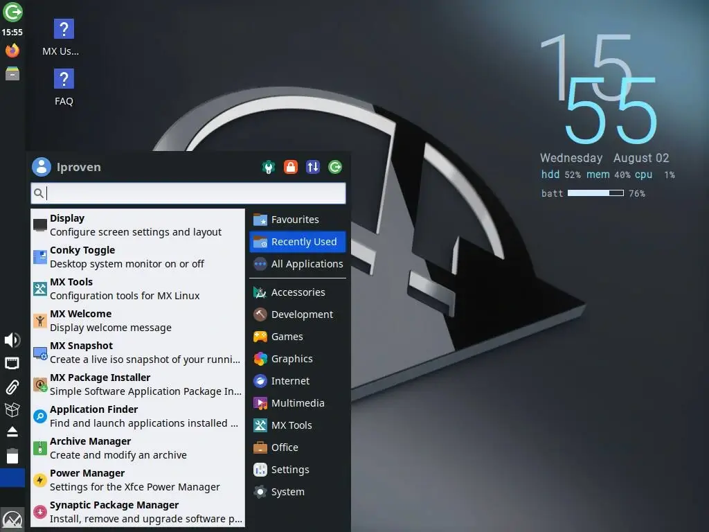Viewport: 709px width, 532px height.
Task: Open the FAQ desktop icon
Action: 64,87
